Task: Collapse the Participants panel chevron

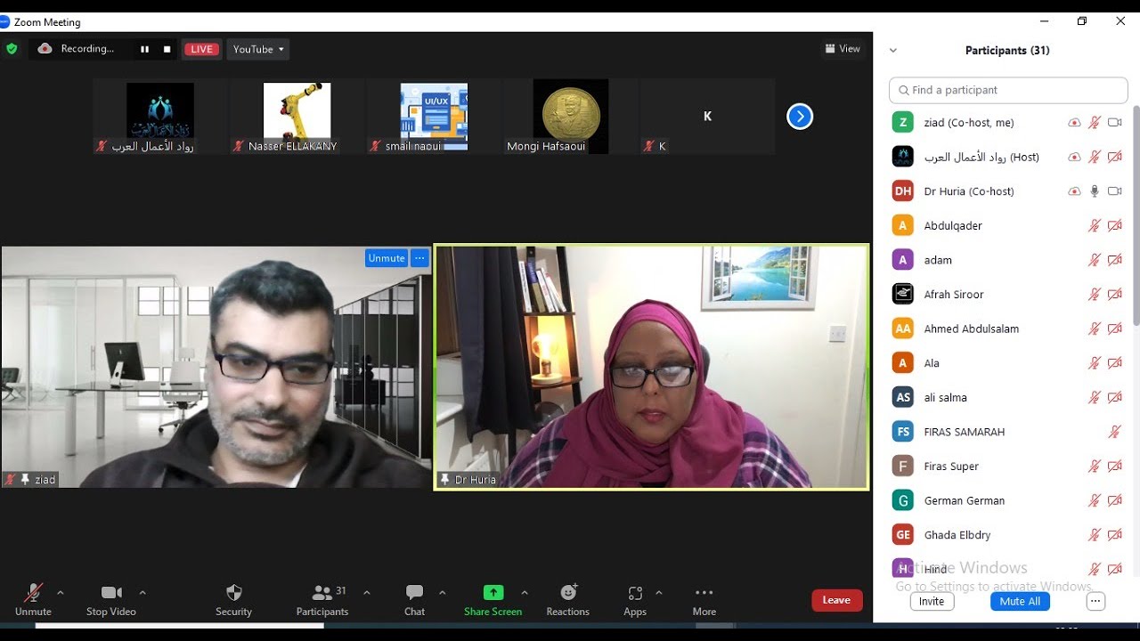Action: 893,51
